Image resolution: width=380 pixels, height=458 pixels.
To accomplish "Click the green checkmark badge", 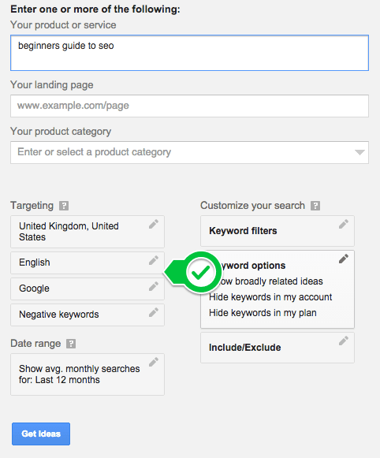I will pos(200,272).
